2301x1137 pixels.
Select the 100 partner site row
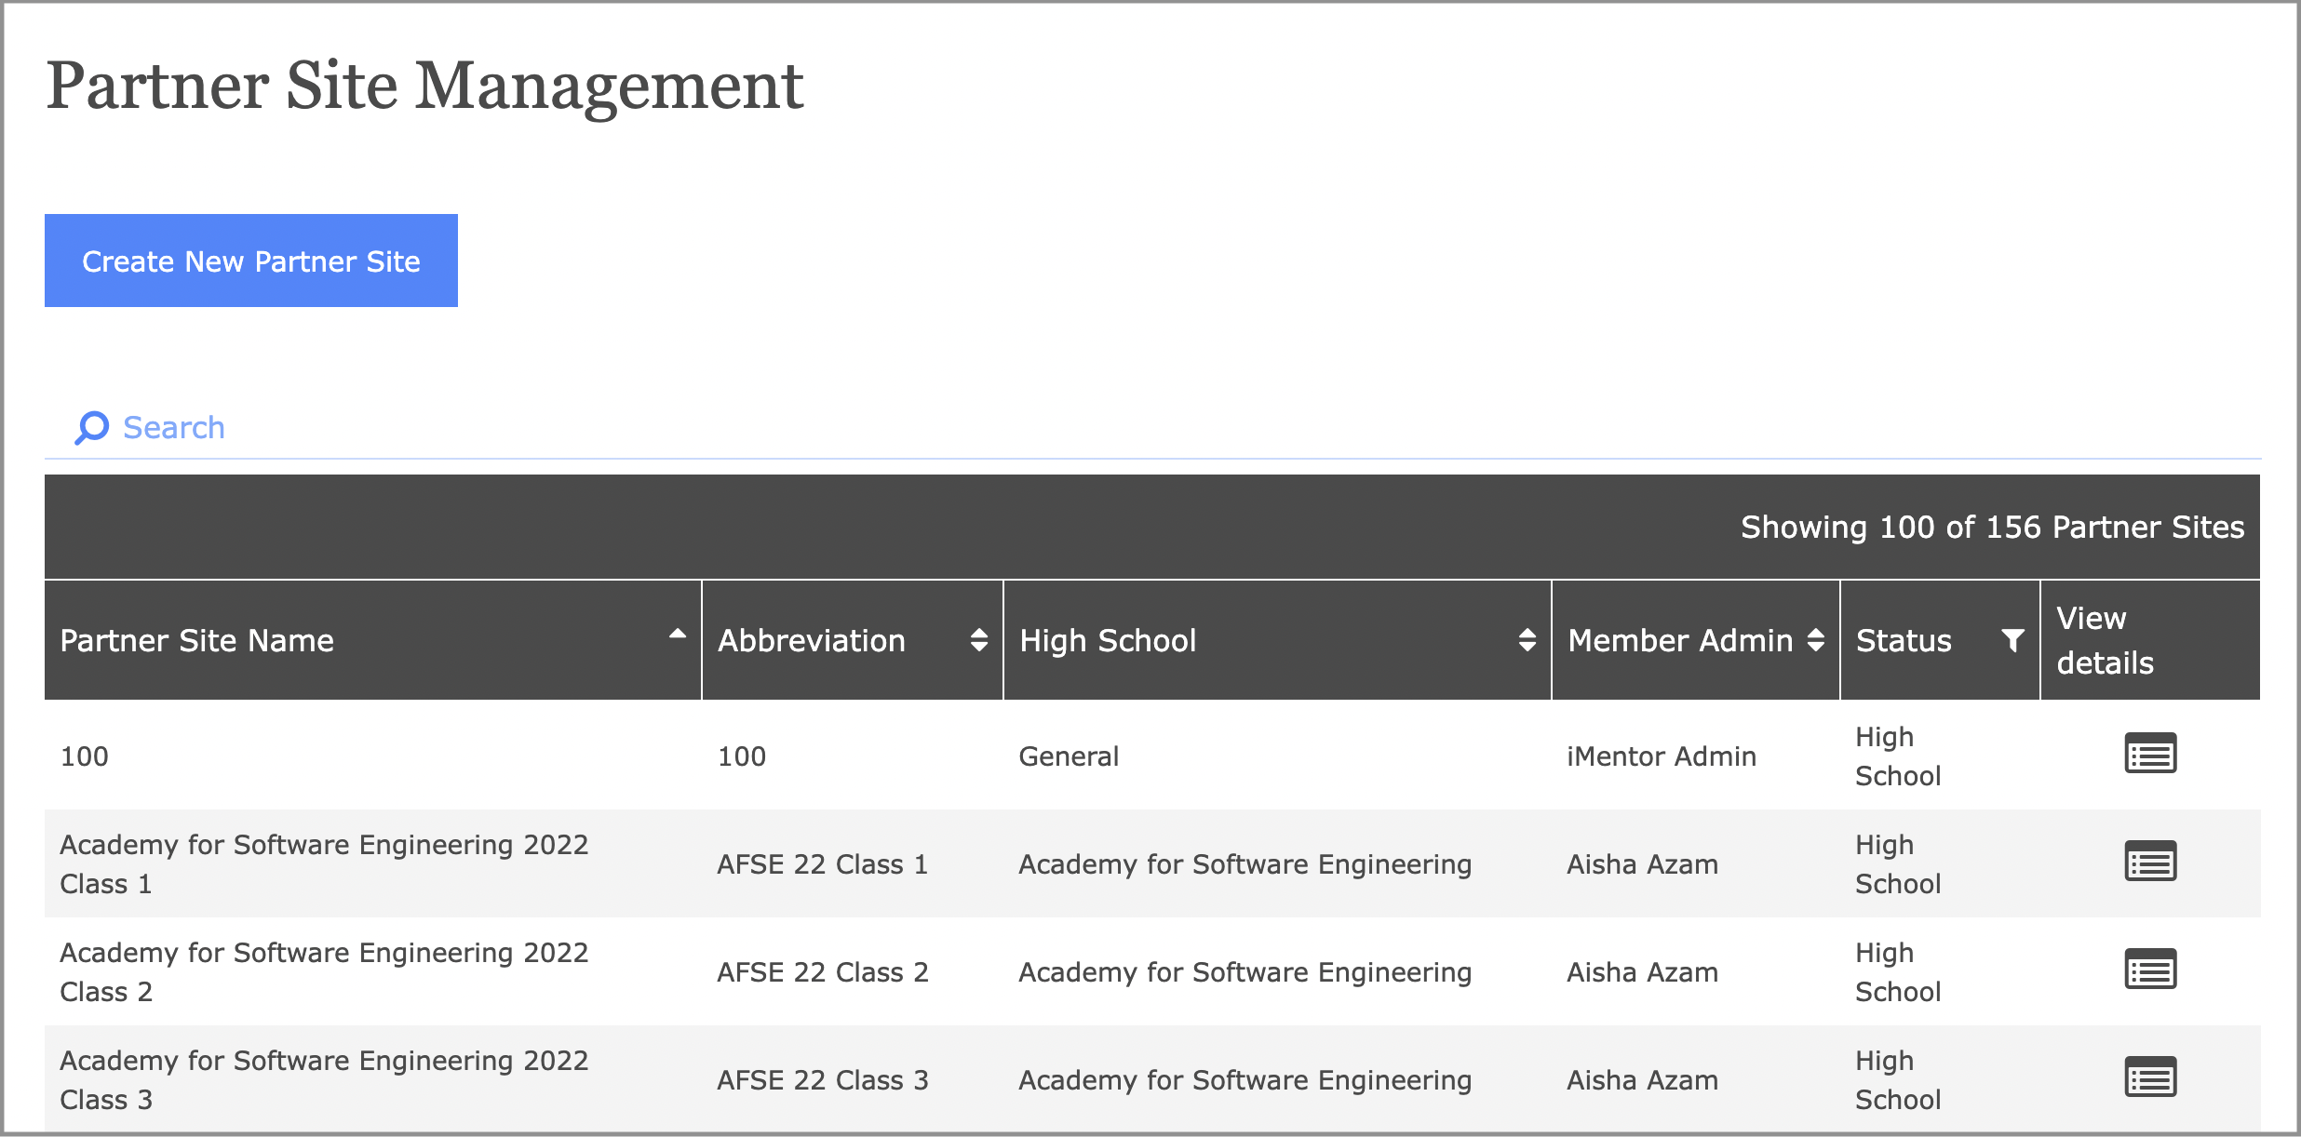tap(85, 756)
